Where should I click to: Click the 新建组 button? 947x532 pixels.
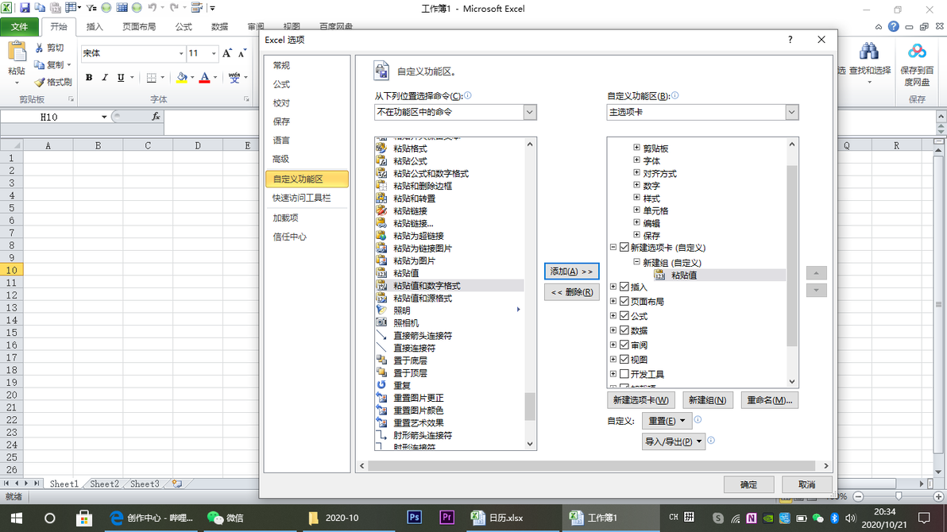click(708, 400)
